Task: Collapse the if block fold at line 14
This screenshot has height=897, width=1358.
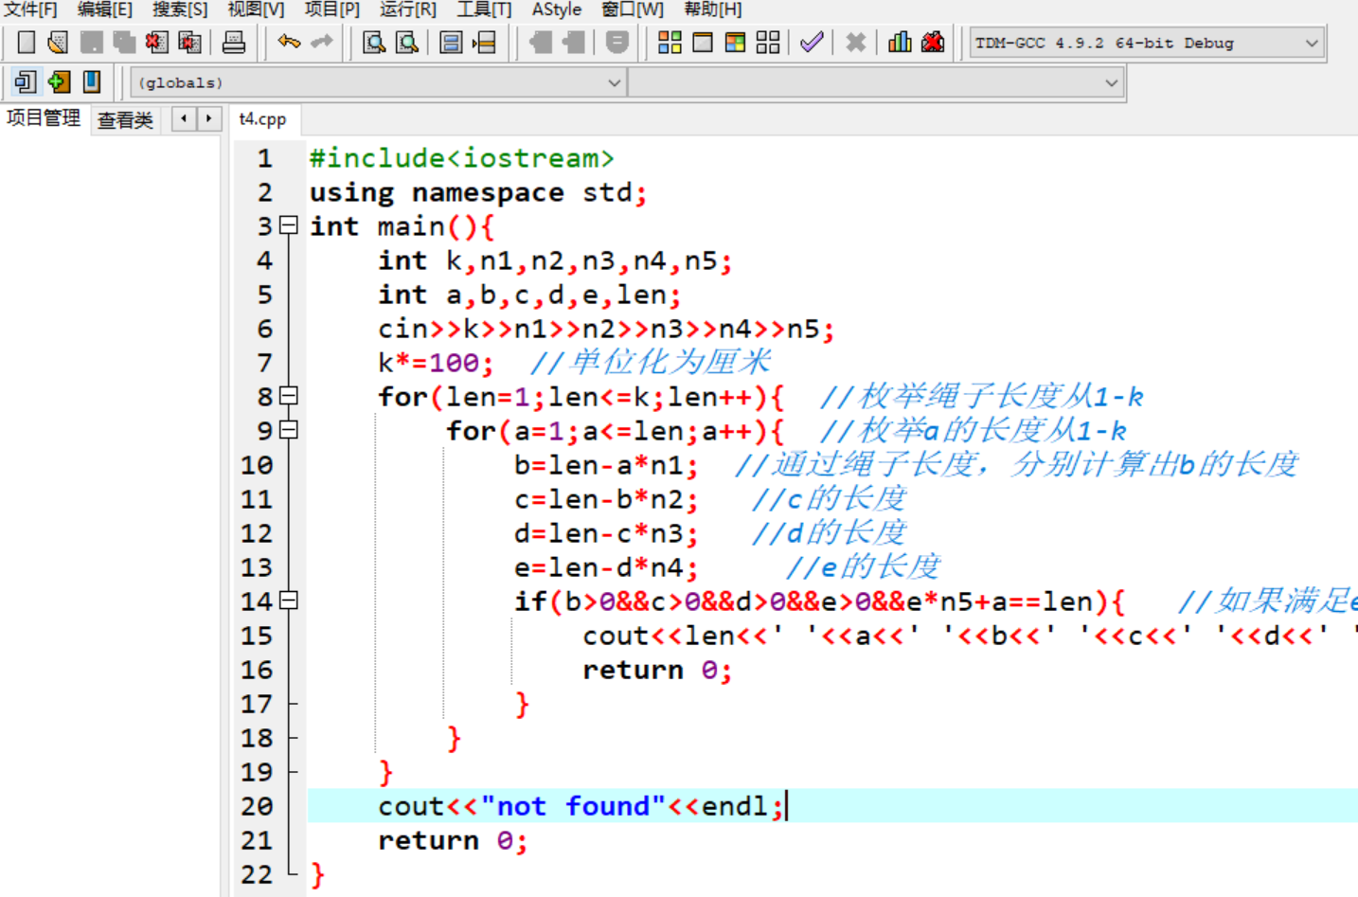Action: coord(289,601)
